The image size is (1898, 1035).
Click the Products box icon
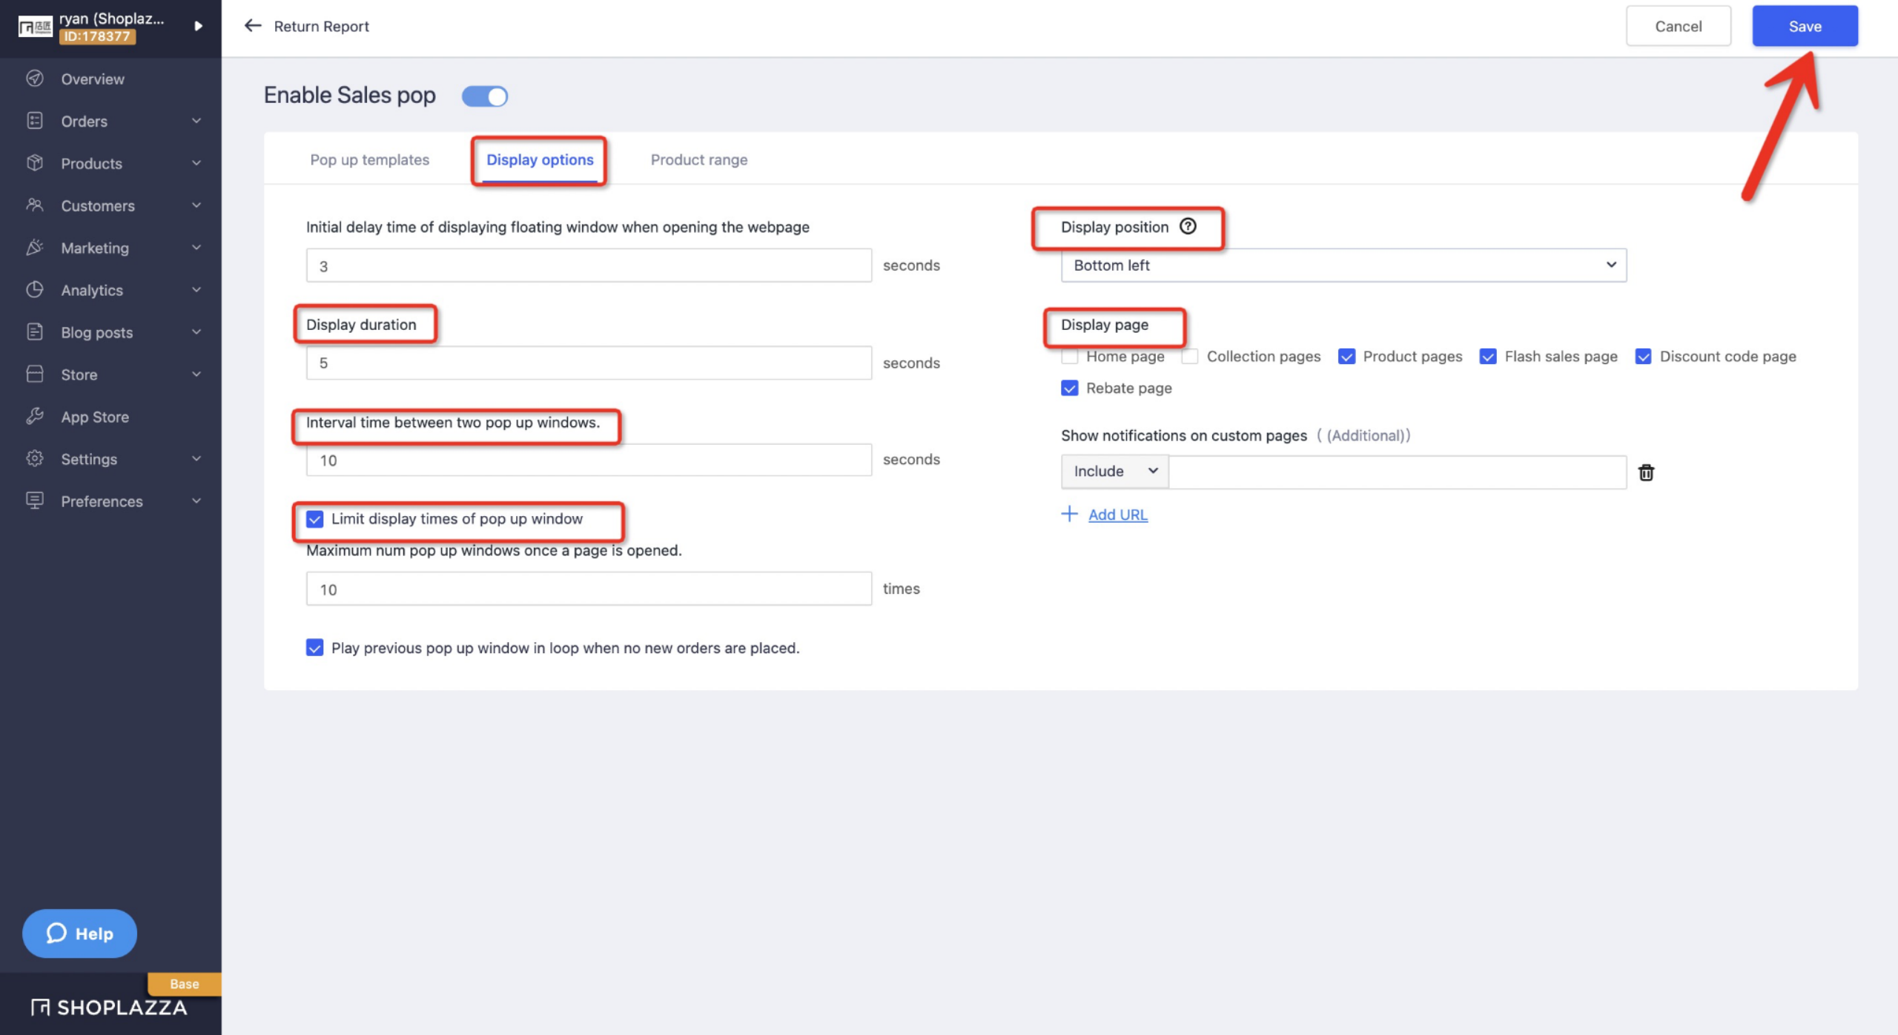click(x=35, y=163)
